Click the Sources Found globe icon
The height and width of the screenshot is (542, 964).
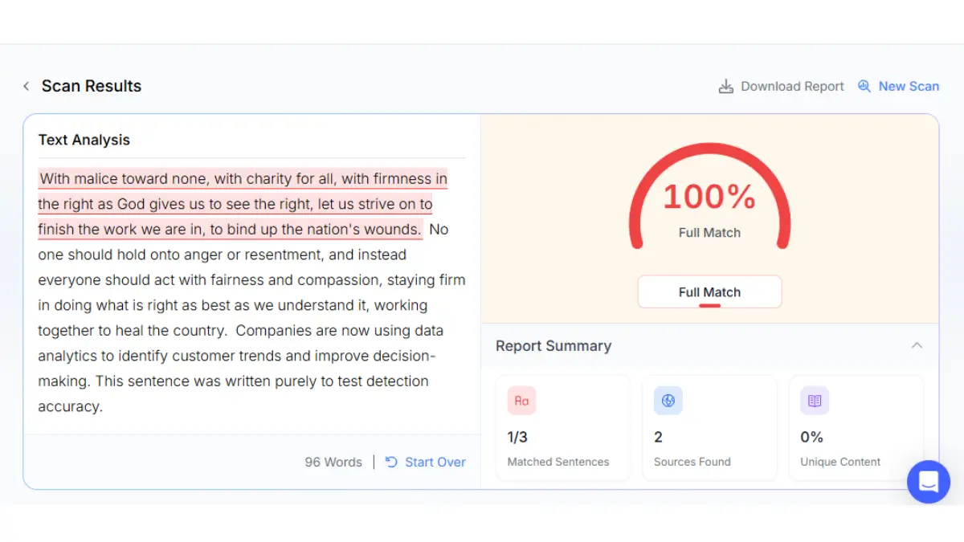click(x=668, y=401)
